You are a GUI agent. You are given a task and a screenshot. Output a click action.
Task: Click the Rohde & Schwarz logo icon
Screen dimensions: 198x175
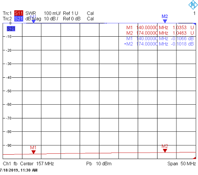point(193,5)
